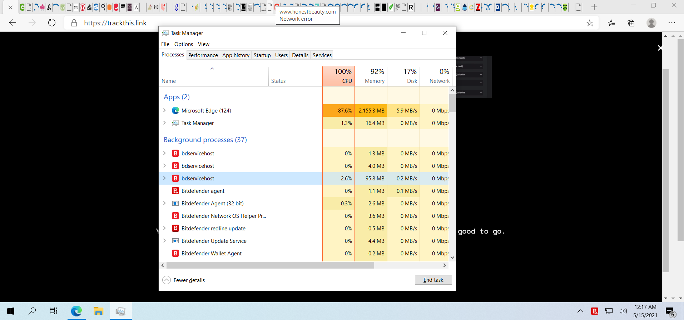Expand the bdservicehost row using 1.3 MB

click(x=164, y=153)
